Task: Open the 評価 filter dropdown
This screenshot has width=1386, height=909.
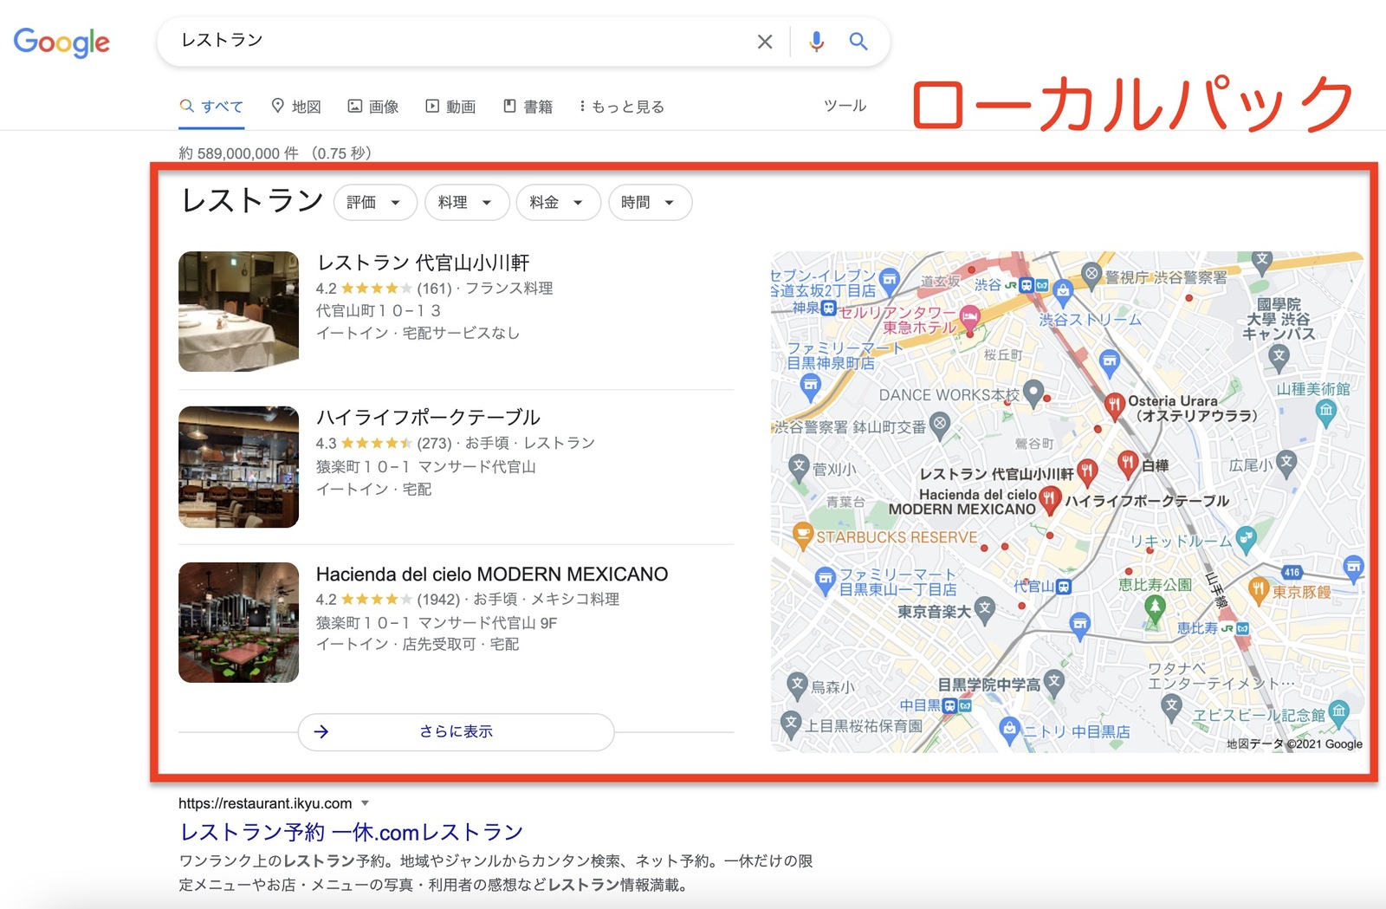Action: pos(375,203)
